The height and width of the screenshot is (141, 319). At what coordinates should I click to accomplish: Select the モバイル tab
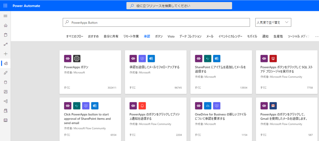(252, 36)
